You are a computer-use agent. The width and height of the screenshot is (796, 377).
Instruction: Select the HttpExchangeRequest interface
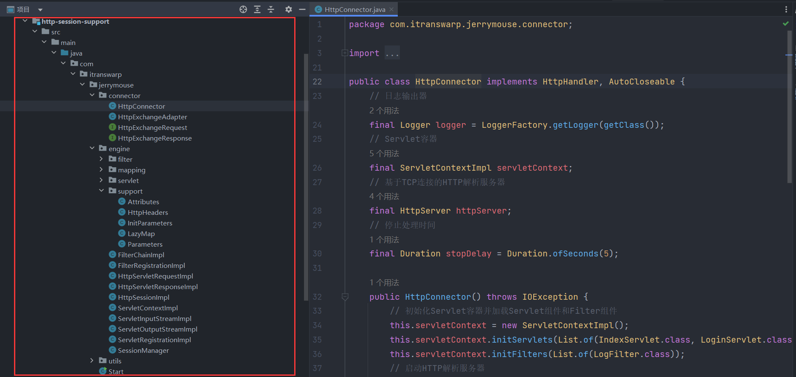[152, 127]
